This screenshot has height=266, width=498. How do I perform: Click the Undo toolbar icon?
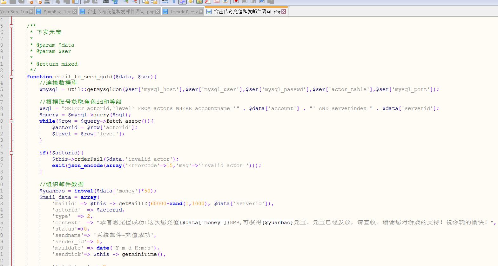(x=86, y=2)
